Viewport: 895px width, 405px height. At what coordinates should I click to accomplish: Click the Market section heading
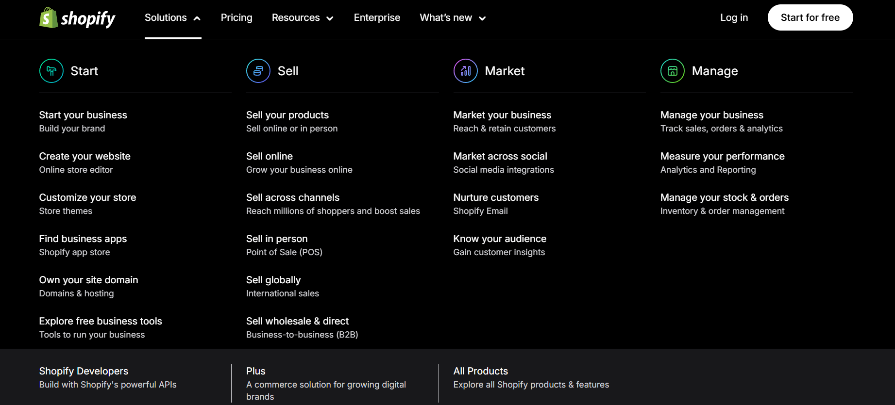click(x=505, y=71)
